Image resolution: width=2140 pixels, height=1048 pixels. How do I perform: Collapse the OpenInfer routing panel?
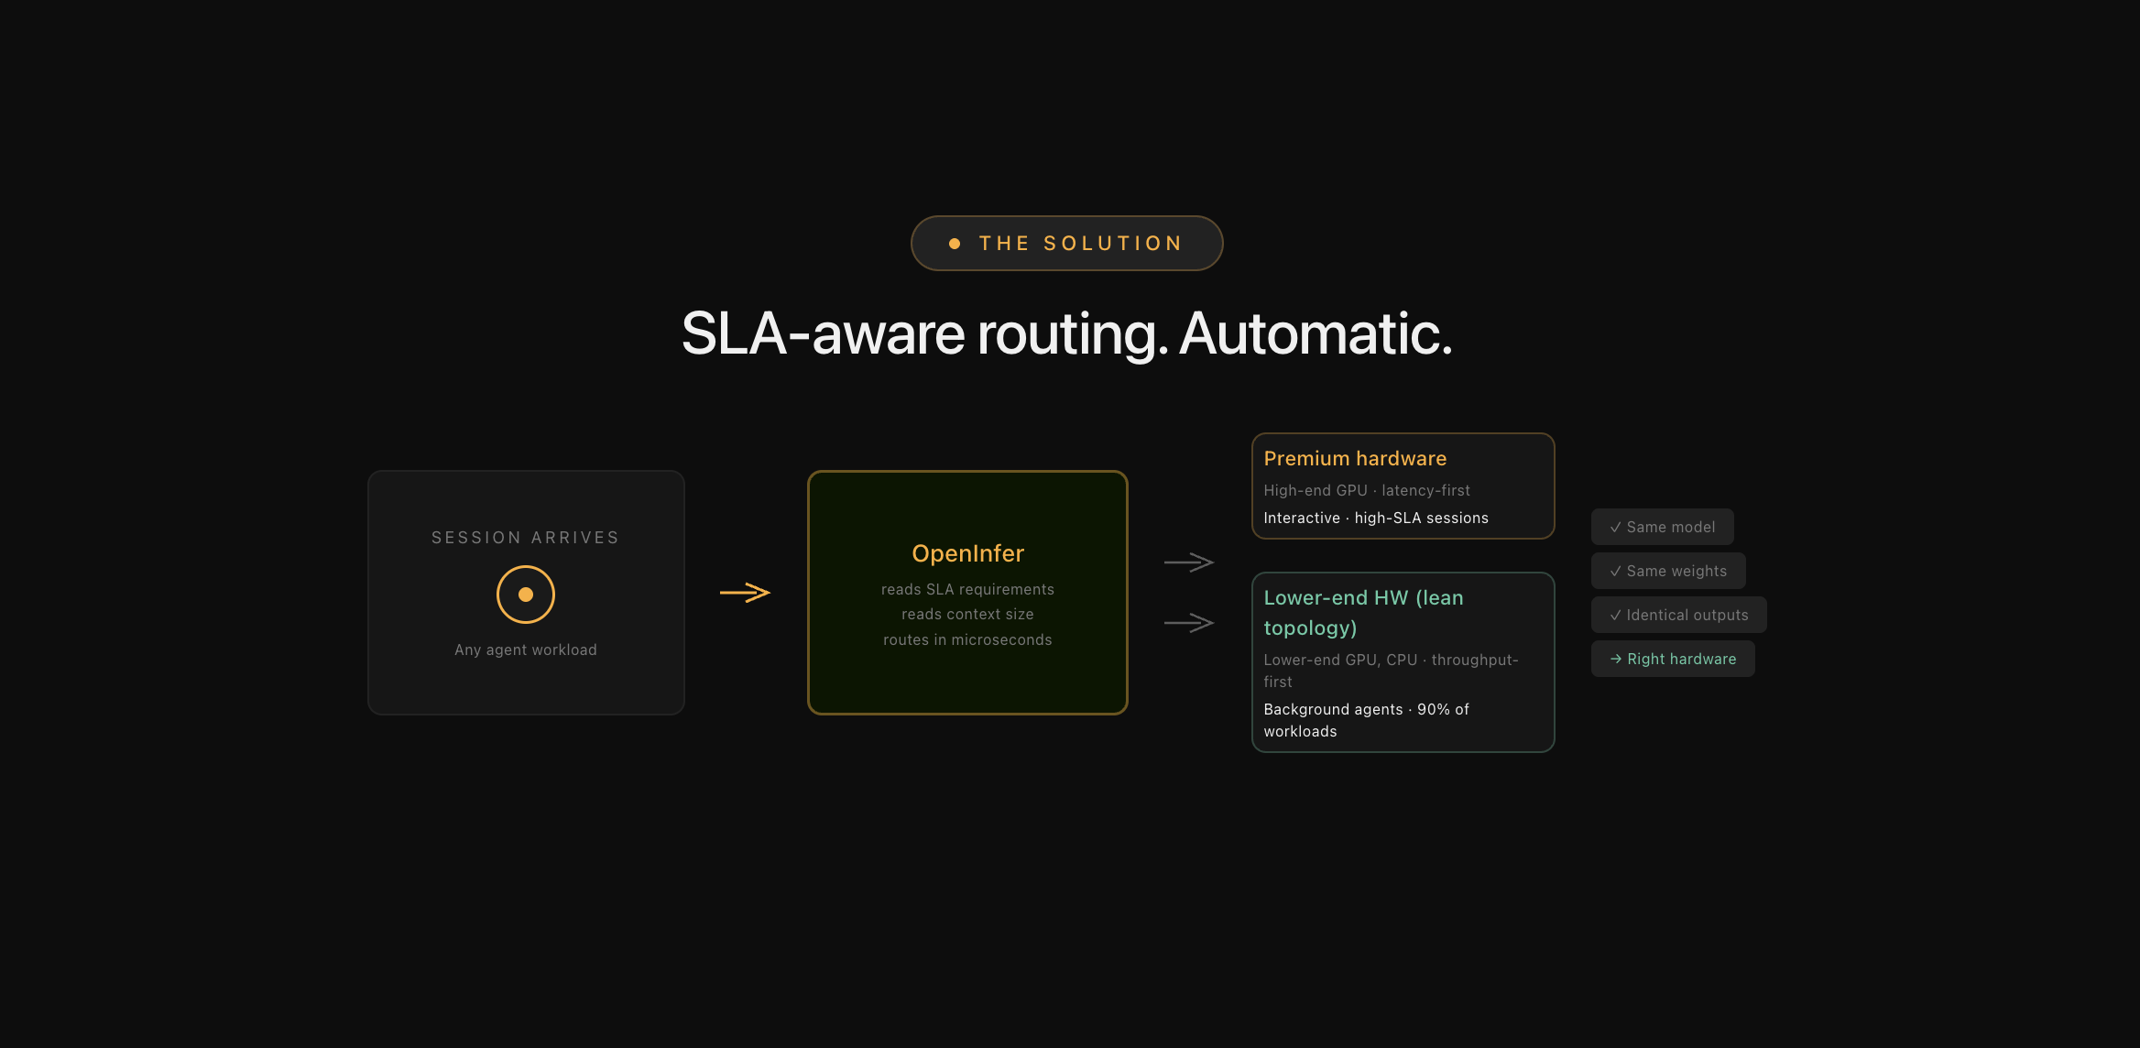[x=967, y=593]
